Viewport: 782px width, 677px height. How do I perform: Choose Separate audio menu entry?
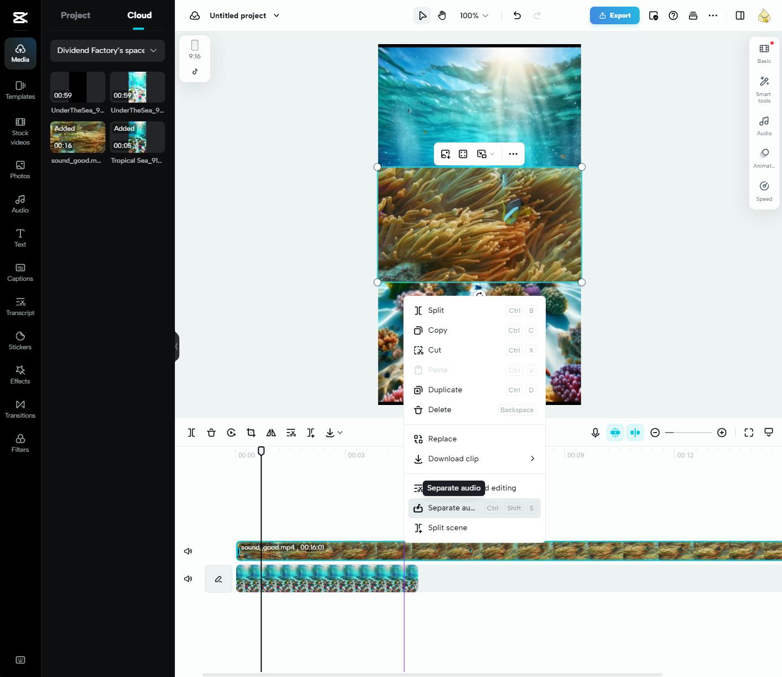tap(475, 508)
